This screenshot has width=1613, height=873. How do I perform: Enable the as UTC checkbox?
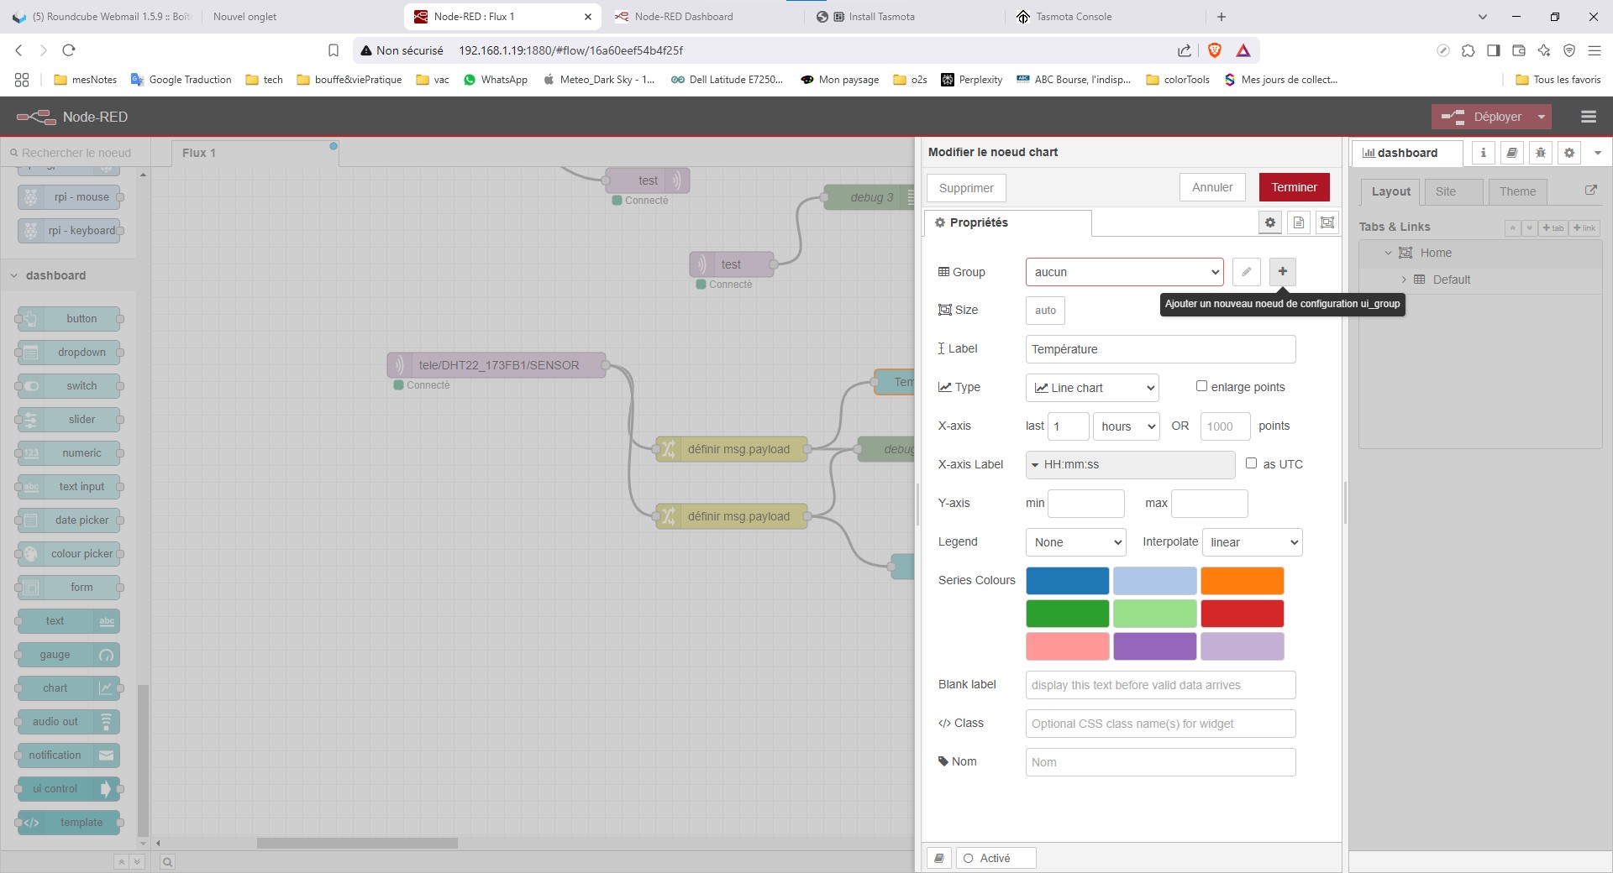(1251, 463)
